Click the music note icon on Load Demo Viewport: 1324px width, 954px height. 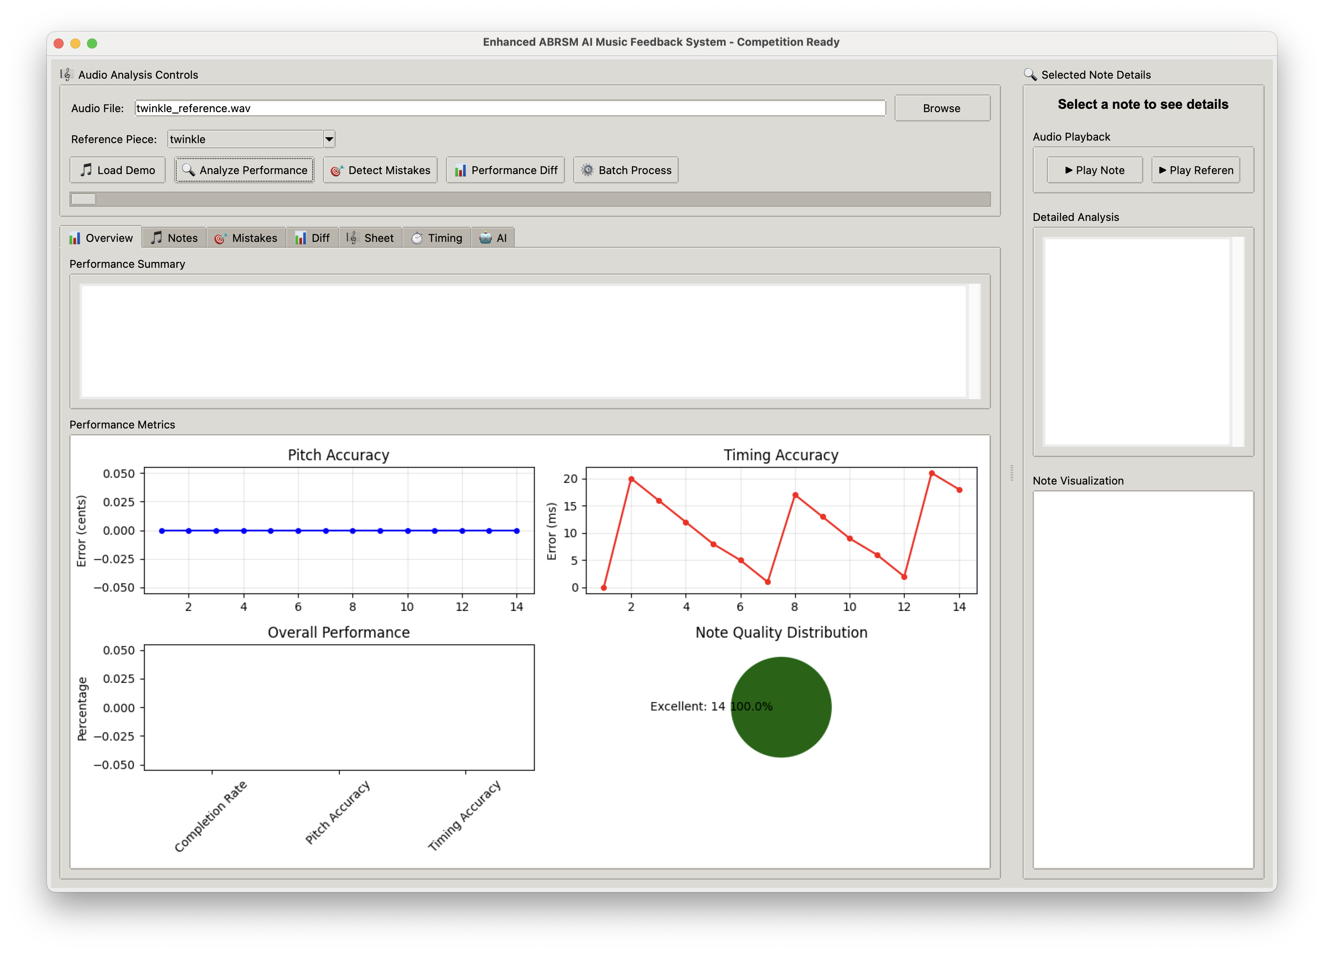pos(86,170)
